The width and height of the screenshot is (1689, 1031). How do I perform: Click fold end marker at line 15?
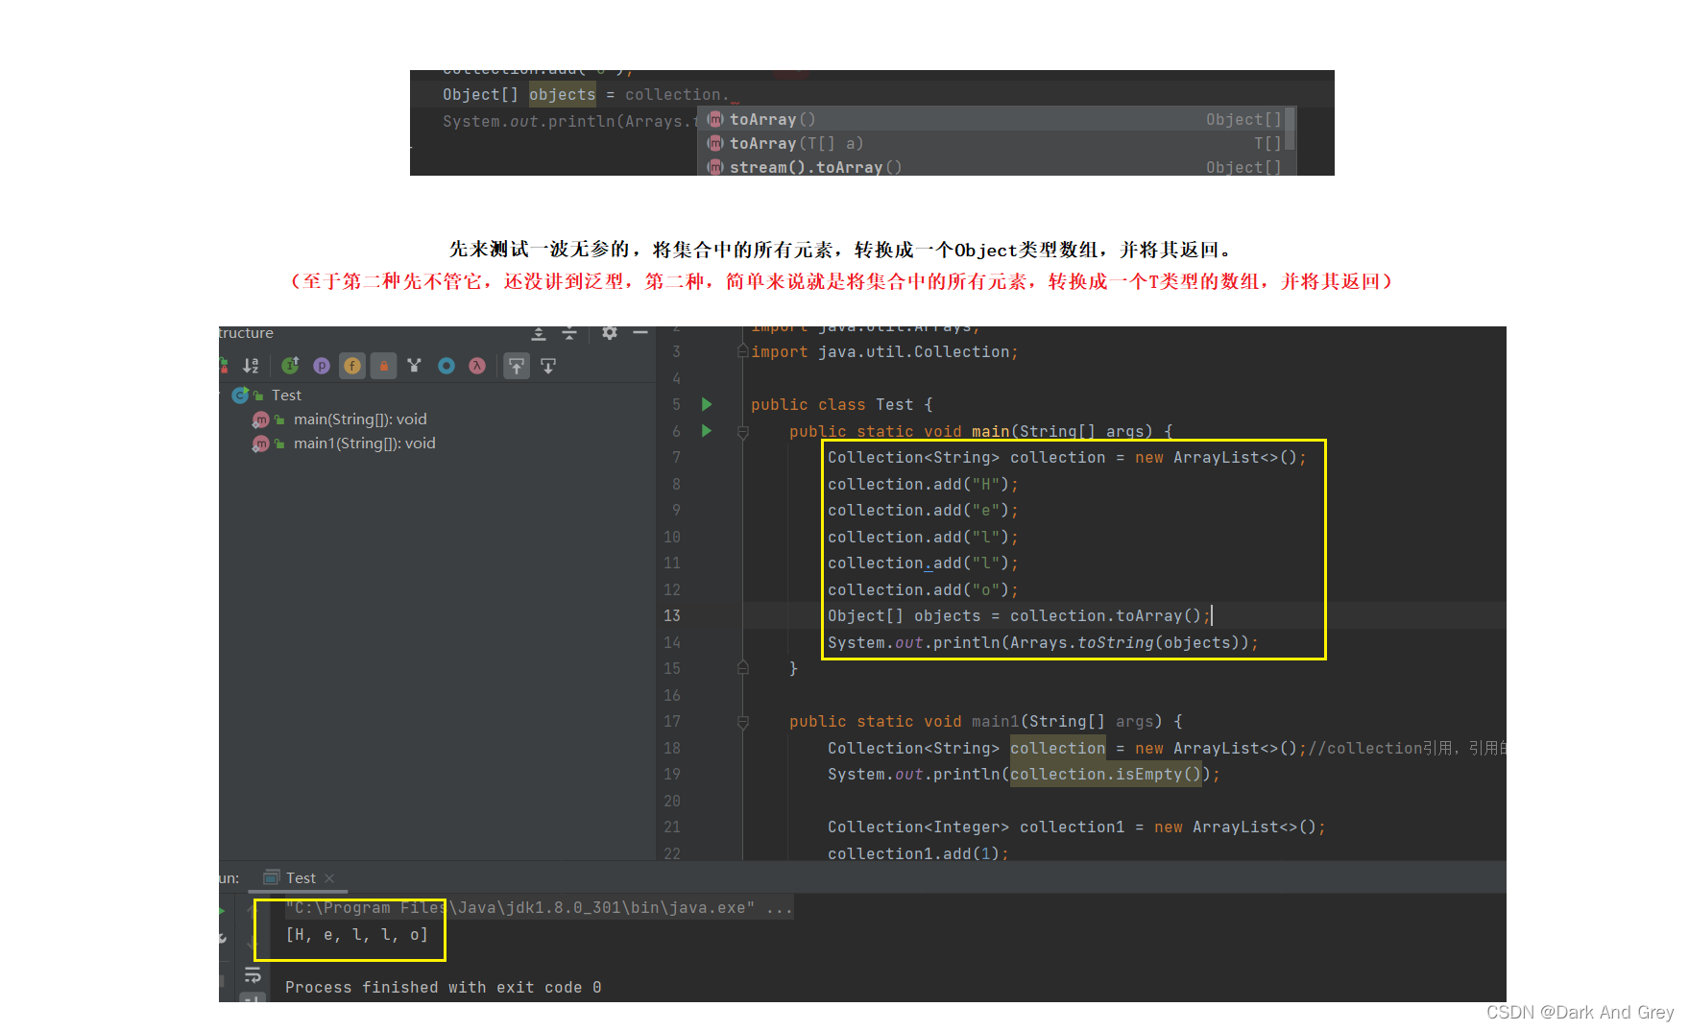742,668
